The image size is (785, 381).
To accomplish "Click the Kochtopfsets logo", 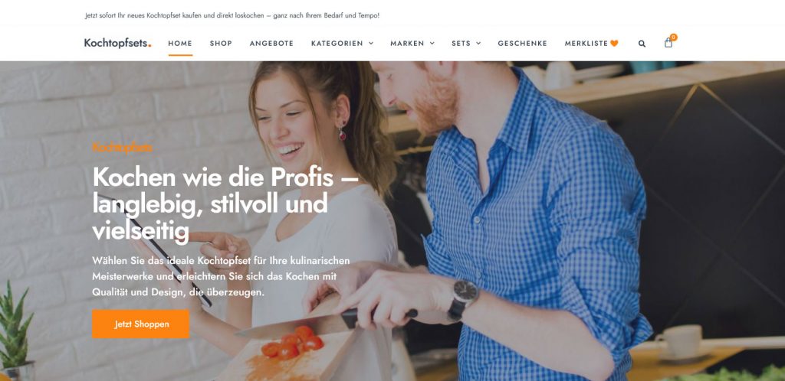I will (x=117, y=43).
